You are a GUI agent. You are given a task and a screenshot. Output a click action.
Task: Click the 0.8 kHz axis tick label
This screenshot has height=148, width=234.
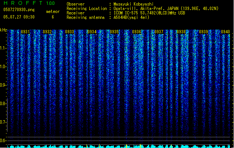coord(3,104)
